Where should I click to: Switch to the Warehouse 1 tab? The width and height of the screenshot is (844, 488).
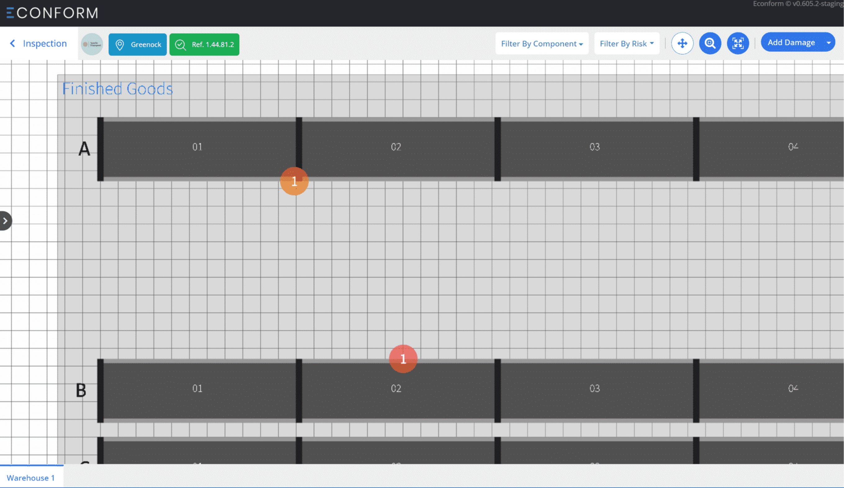pyautogui.click(x=30, y=478)
